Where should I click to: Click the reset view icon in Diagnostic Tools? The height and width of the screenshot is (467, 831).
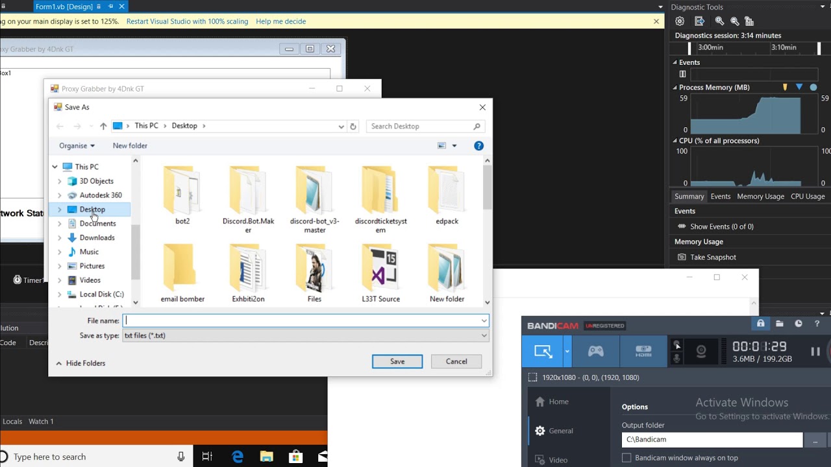(749, 21)
